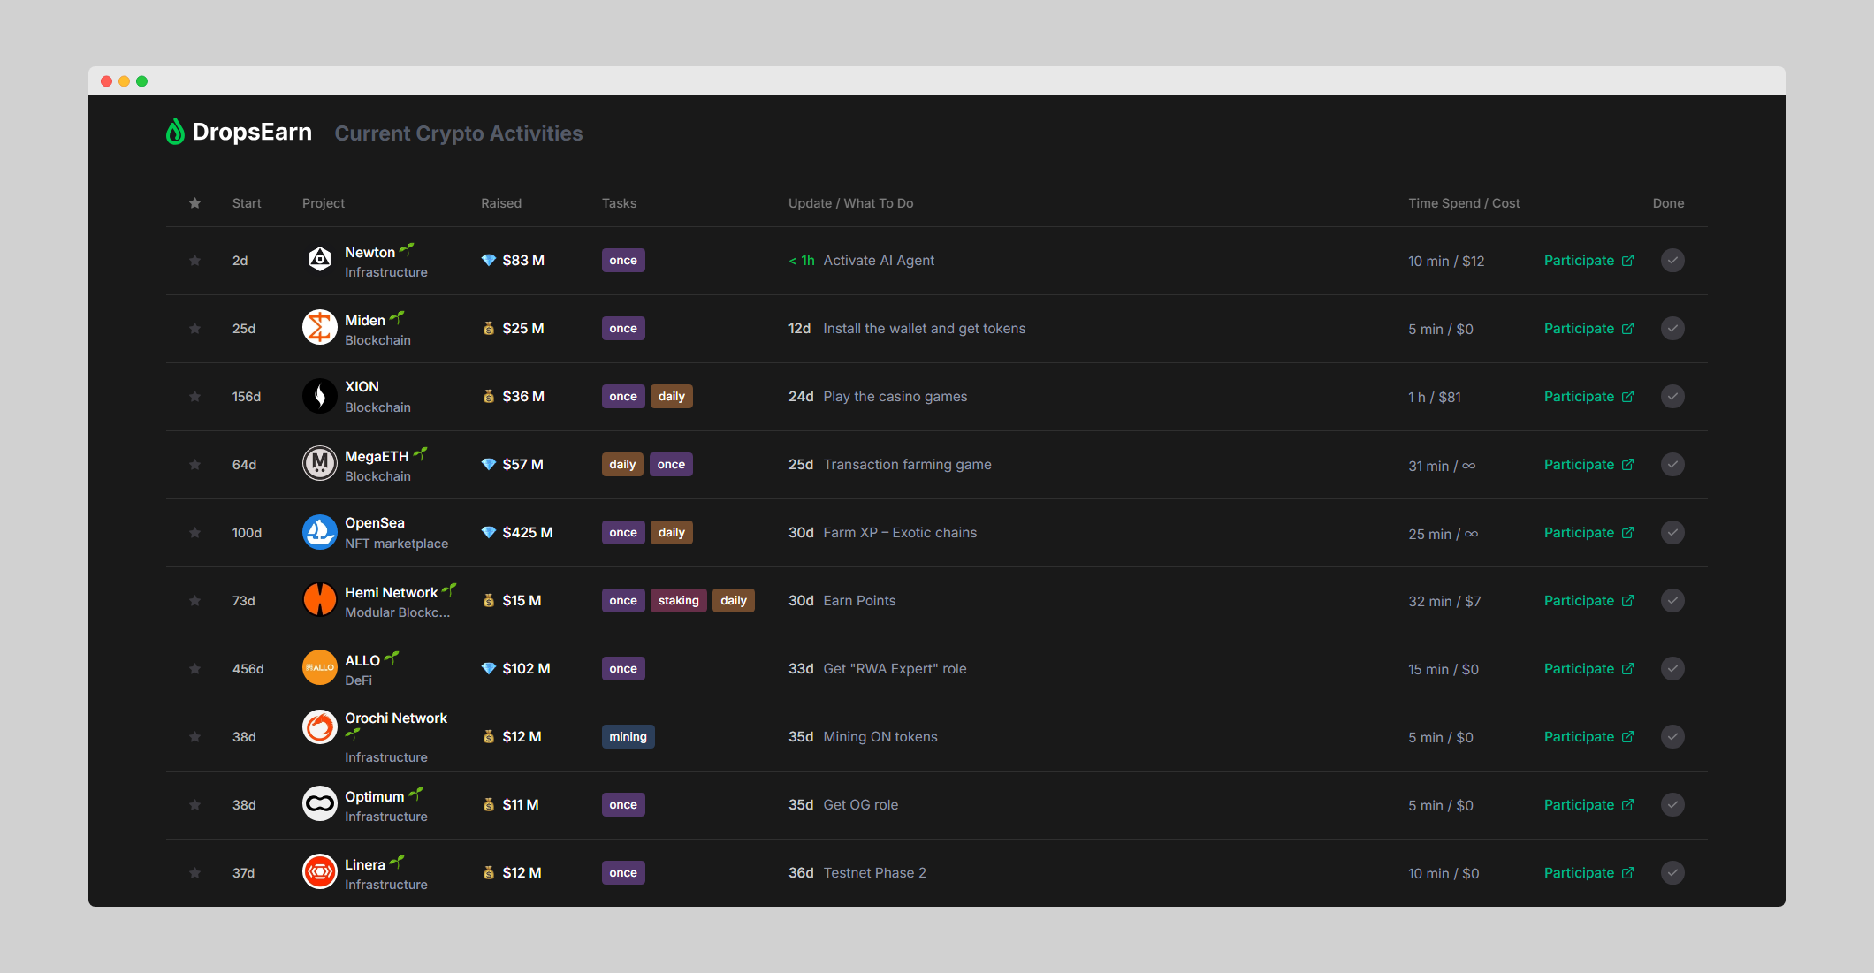1874x973 pixels.
Task: Sort by the Raised column header
Action: (x=501, y=203)
